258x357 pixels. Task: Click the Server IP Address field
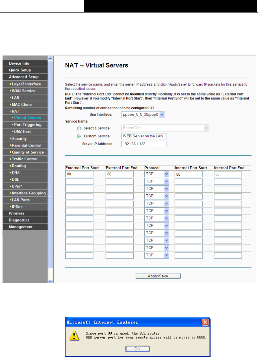(x=144, y=144)
